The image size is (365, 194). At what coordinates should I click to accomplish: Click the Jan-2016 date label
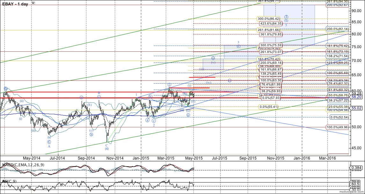[303, 158]
